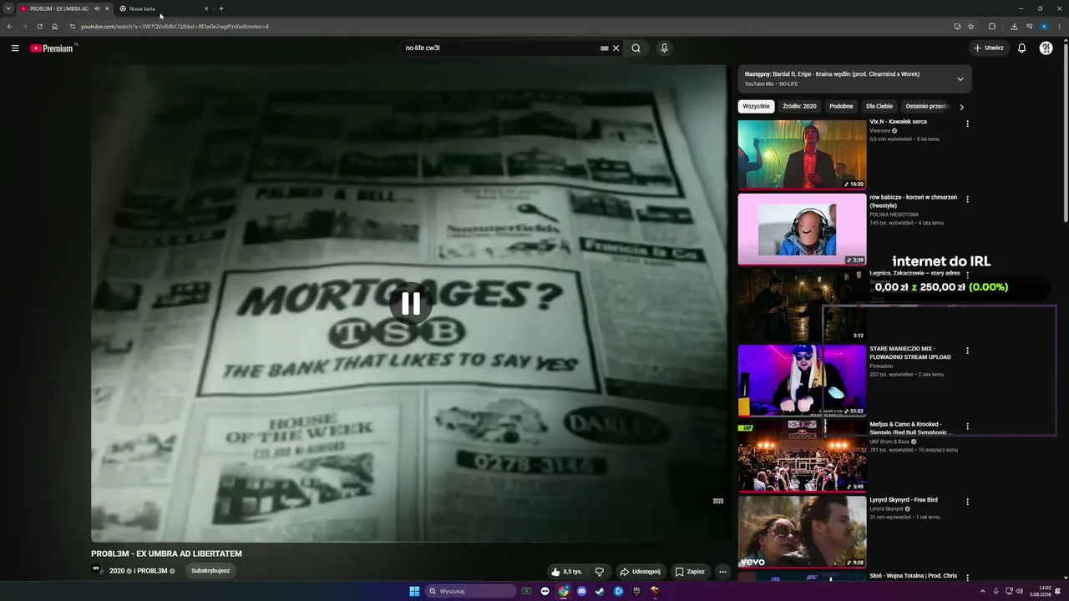The image size is (1069, 601).
Task: Reload the YouTube page
Action: [39, 27]
